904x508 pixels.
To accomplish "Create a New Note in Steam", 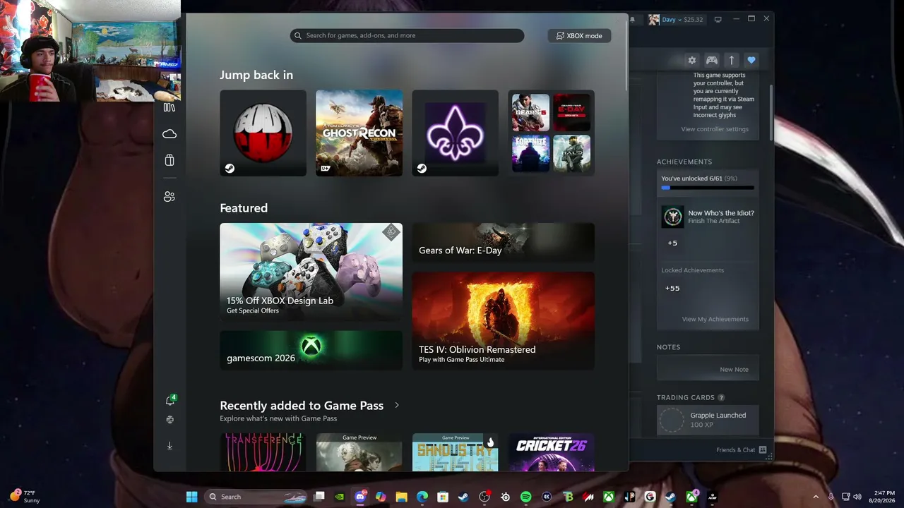I will (734, 370).
